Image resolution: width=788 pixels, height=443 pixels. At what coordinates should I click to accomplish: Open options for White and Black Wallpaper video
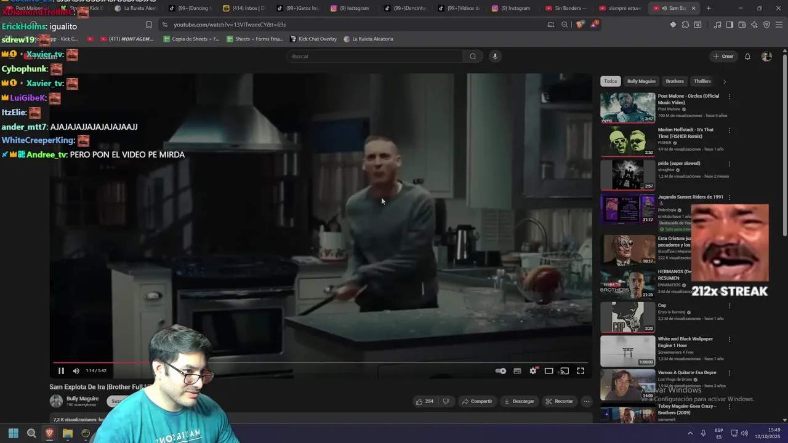click(730, 339)
